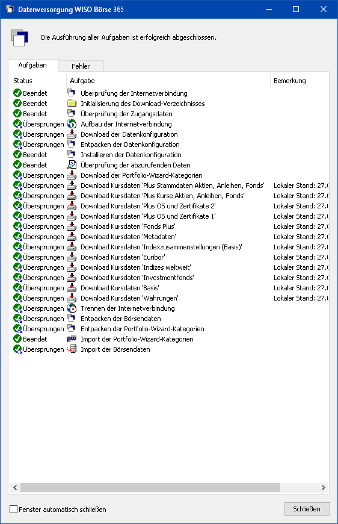Open the Fehler tab

[x=81, y=66]
